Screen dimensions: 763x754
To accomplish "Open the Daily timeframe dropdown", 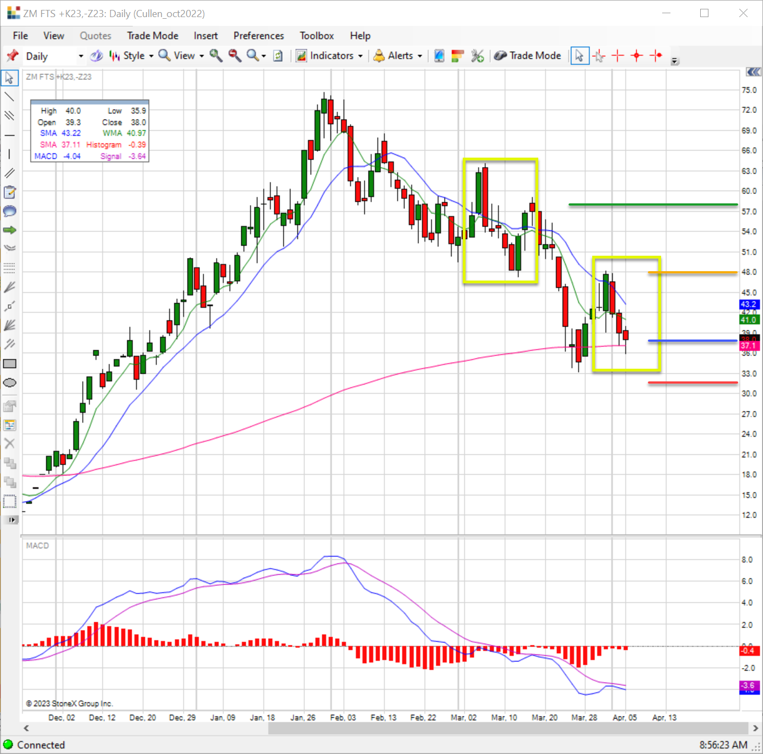I will [x=55, y=56].
